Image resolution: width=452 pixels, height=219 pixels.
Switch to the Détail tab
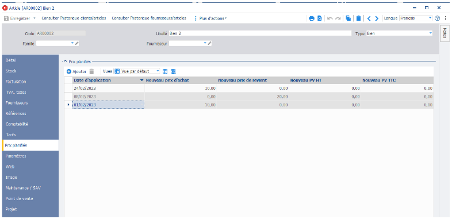(30, 60)
